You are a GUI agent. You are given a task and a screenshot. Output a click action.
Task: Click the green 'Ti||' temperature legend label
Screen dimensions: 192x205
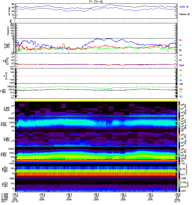pos(180,91)
